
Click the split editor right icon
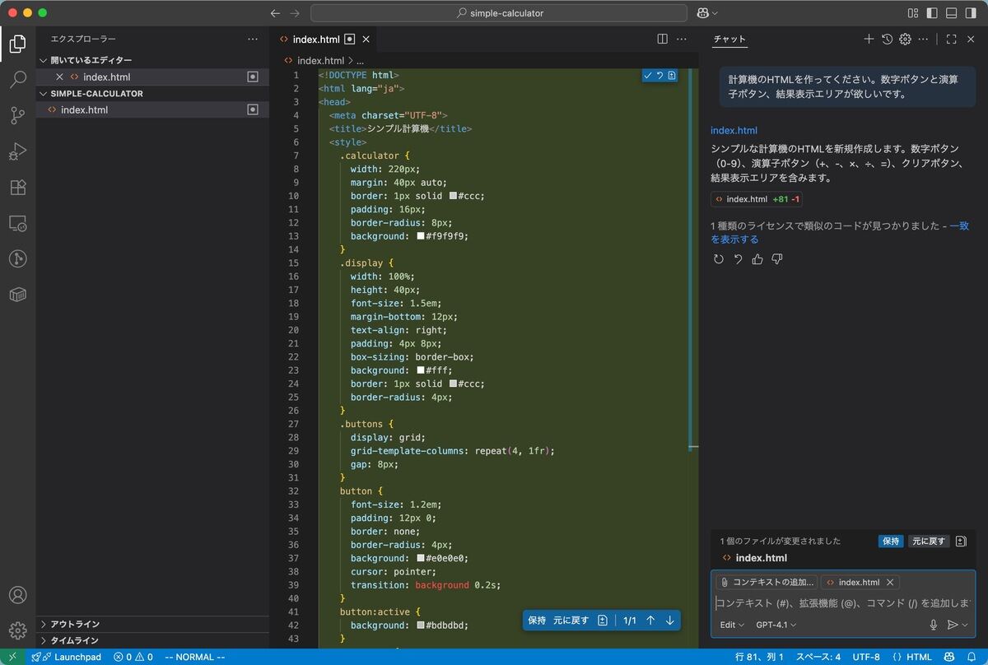(662, 39)
